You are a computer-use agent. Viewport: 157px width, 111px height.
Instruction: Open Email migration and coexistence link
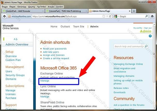pos(124,70)
